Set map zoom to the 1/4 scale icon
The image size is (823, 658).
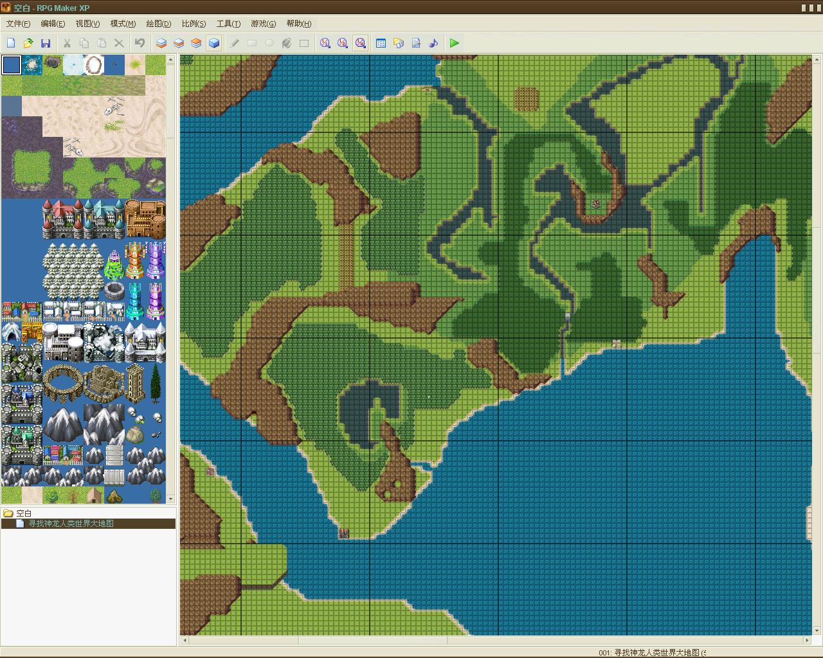(x=360, y=43)
